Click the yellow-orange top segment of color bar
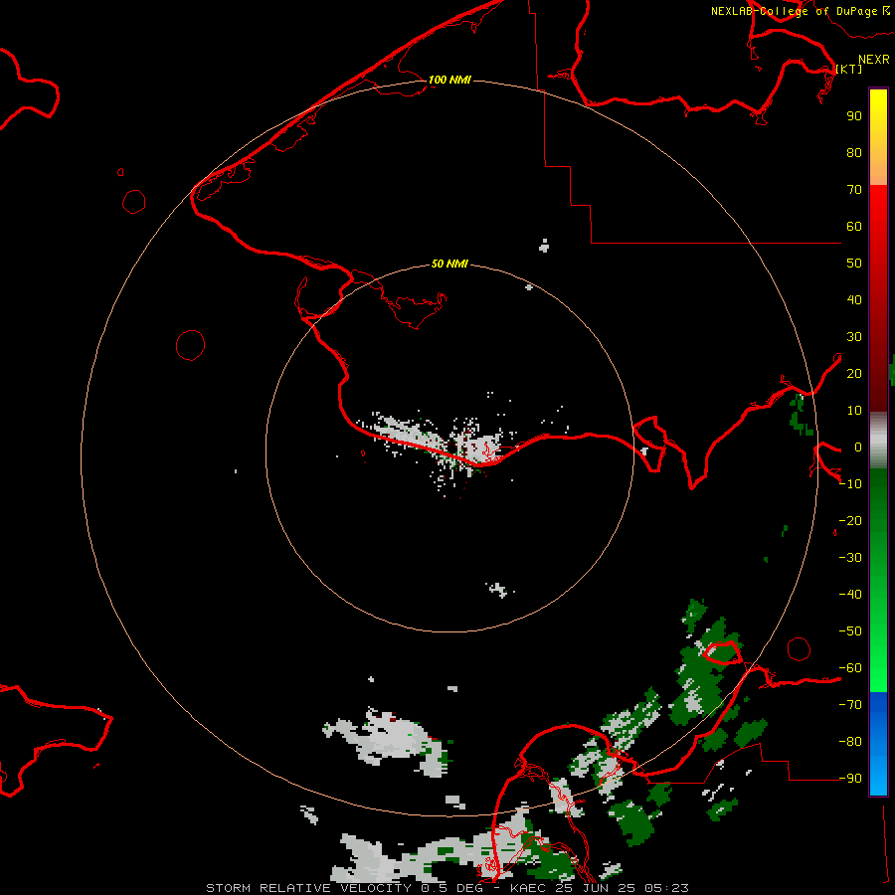Viewport: 895px width, 895px height. tap(878, 137)
